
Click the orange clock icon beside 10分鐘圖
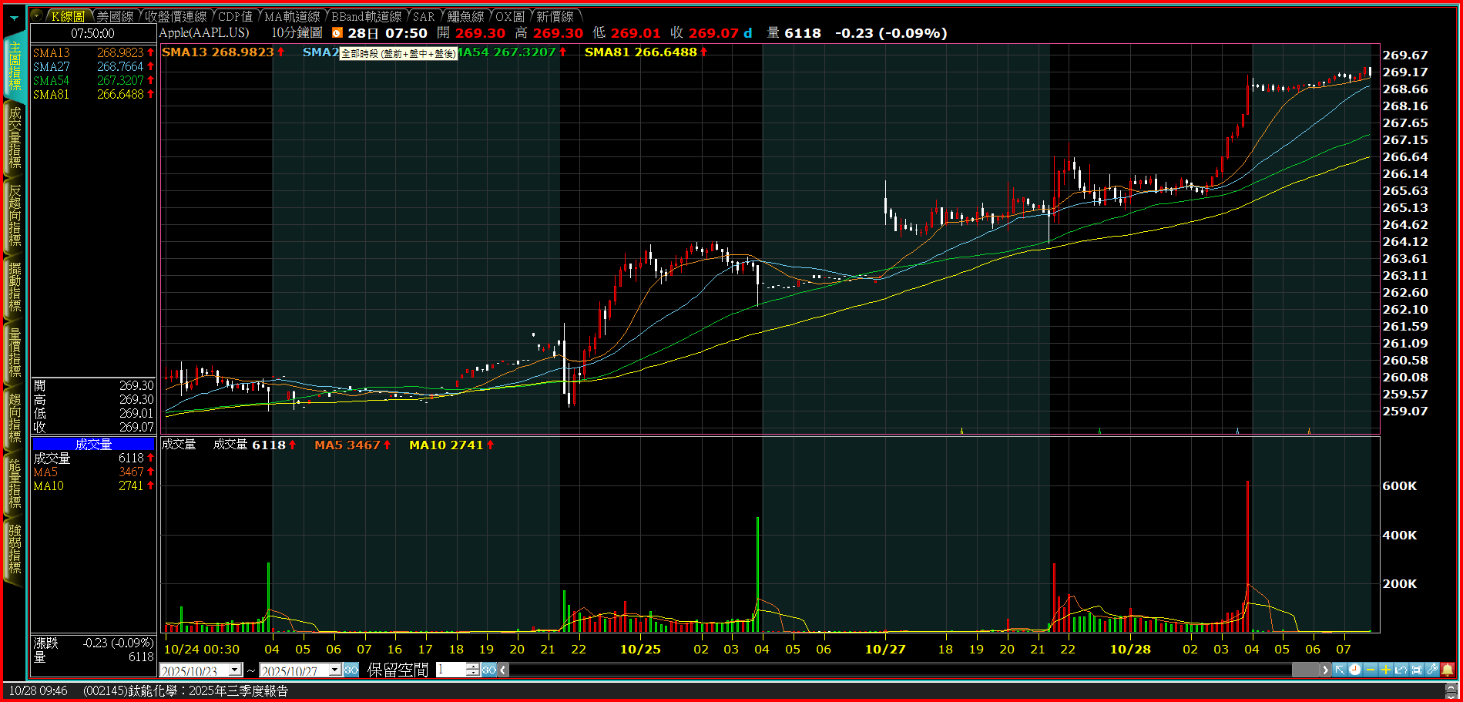337,33
